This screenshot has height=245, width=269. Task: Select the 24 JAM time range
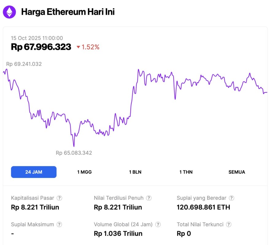click(34, 172)
